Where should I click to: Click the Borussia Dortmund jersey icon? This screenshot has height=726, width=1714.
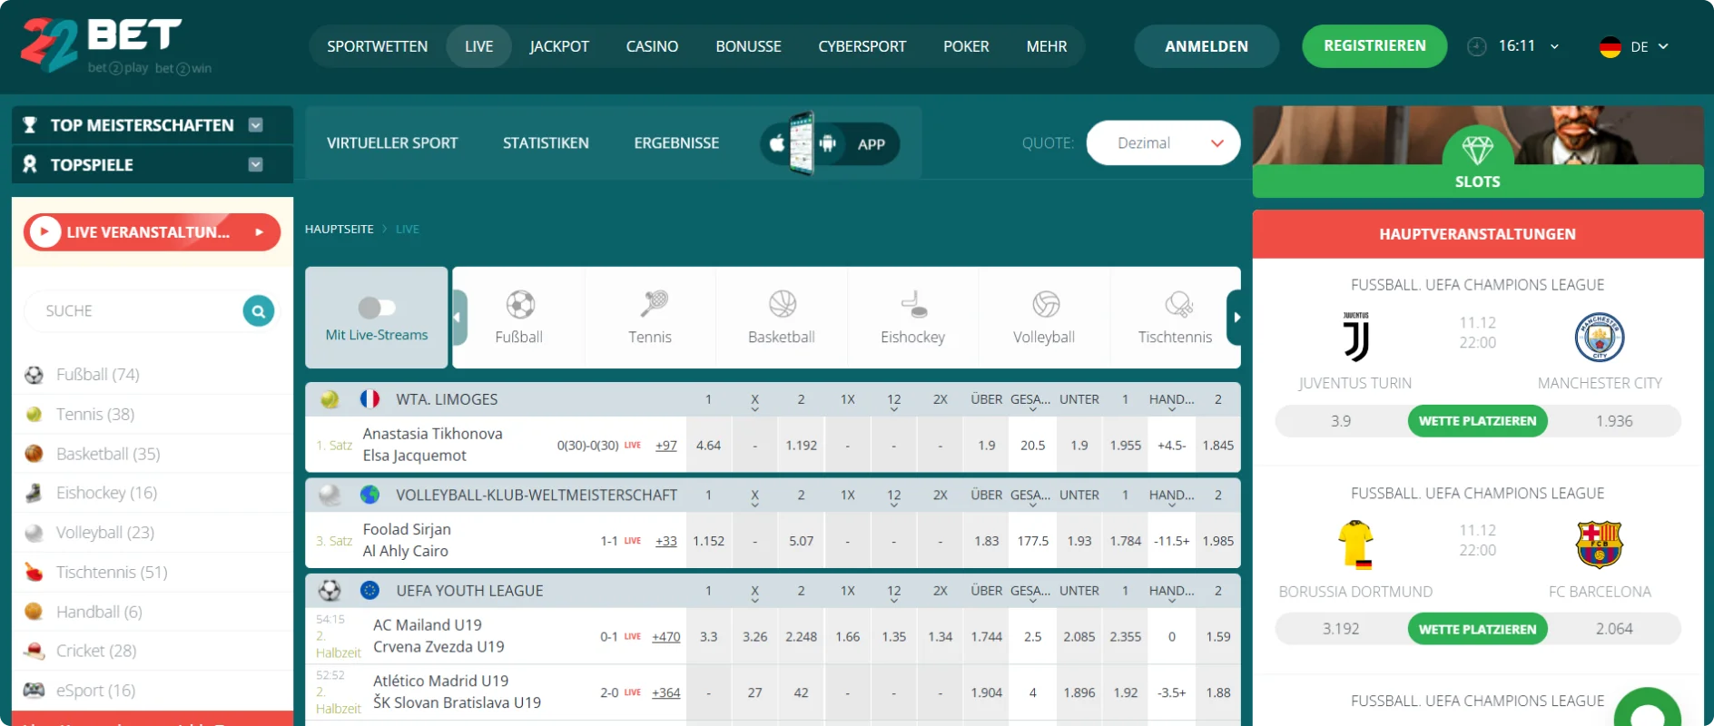coord(1355,544)
